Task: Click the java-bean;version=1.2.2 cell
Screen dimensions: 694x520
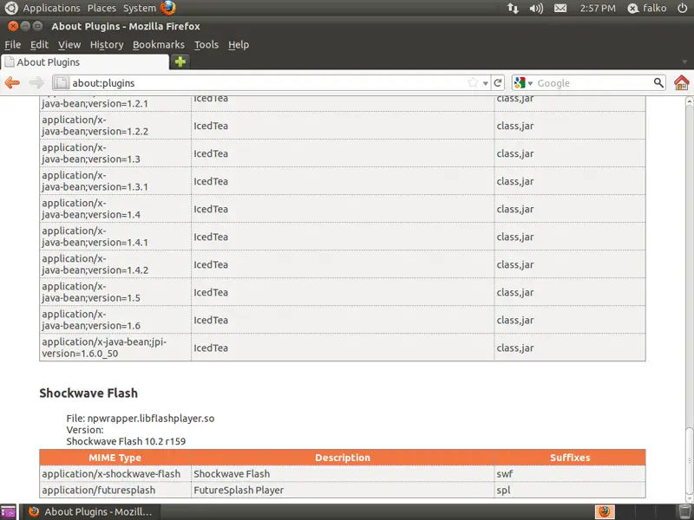Action: coord(115,126)
